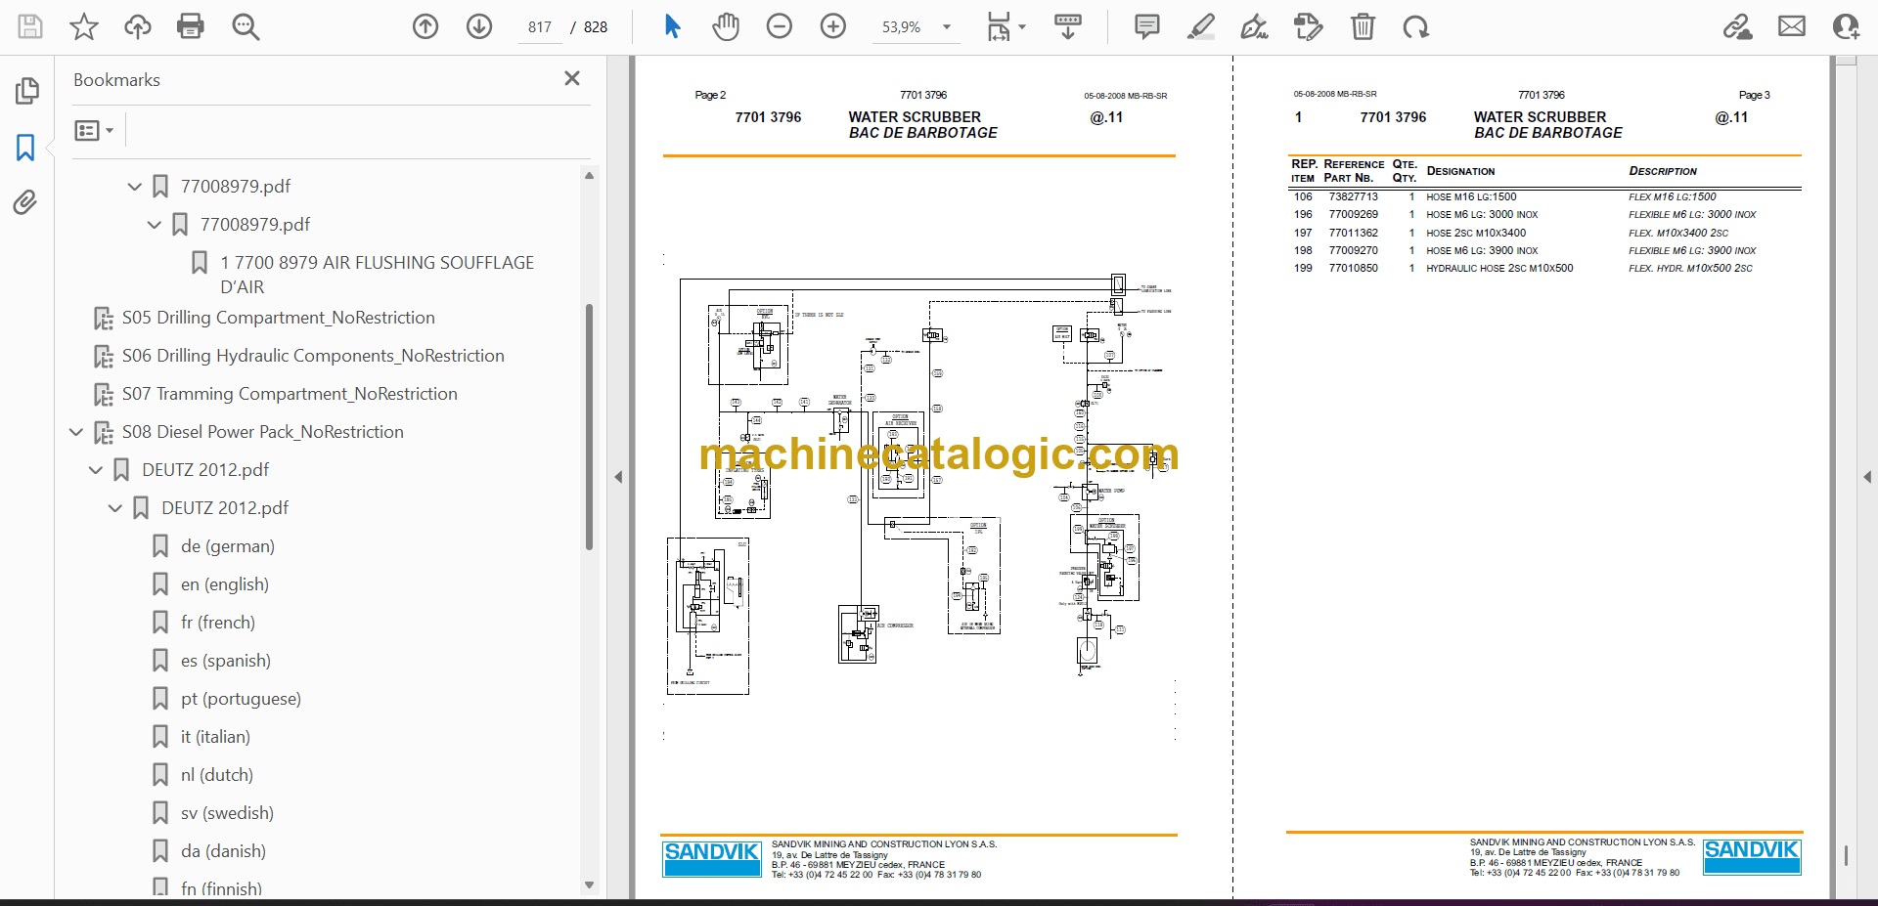Zoom out with the minus button
Viewport: 1878px width, 906px height.
tap(780, 26)
